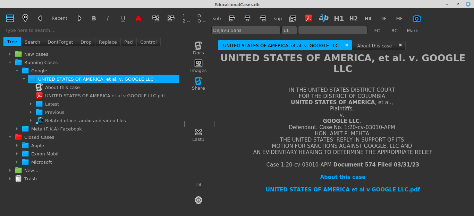Switch to the DontForget tab
The width and height of the screenshot is (474, 216).
60,42
